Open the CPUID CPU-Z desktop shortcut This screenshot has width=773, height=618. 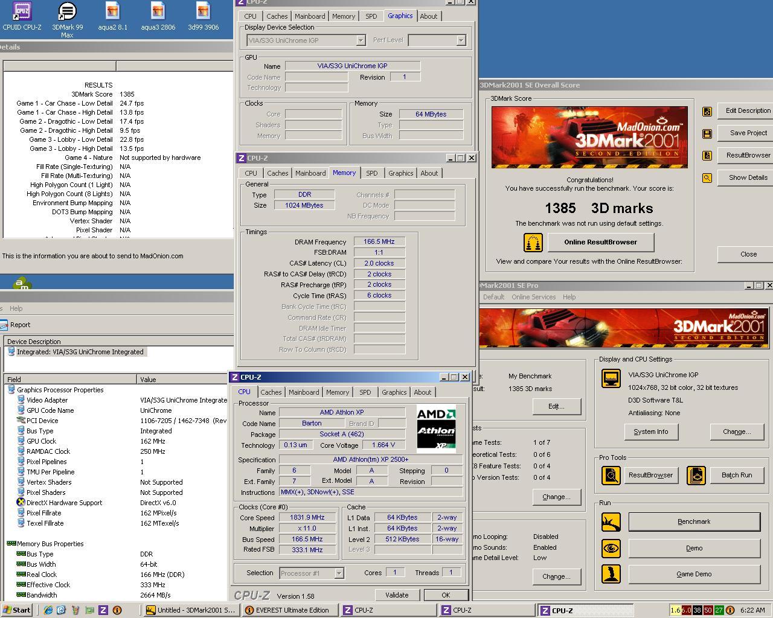[x=22, y=16]
